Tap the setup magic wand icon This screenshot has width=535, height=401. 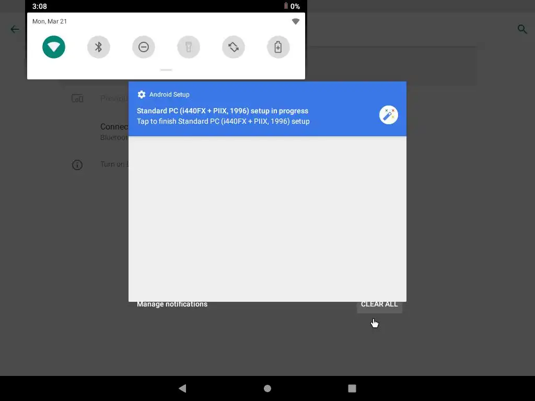(389, 115)
